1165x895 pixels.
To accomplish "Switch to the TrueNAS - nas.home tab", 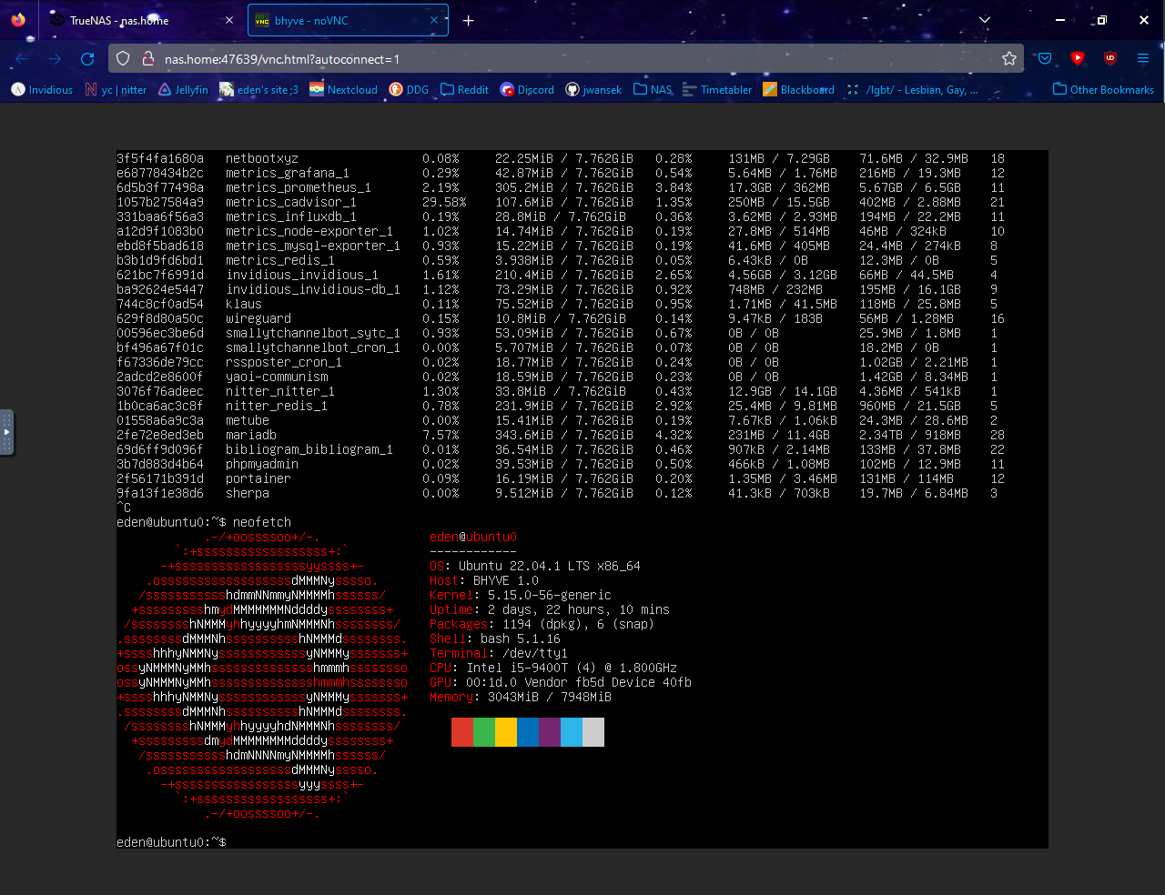I will tap(138, 20).
